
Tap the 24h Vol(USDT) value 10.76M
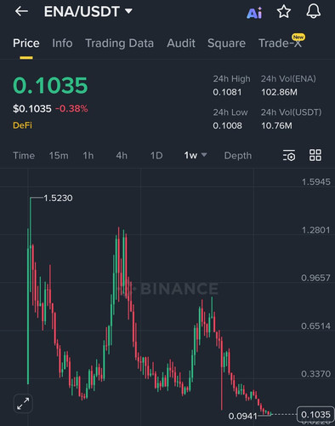276,125
